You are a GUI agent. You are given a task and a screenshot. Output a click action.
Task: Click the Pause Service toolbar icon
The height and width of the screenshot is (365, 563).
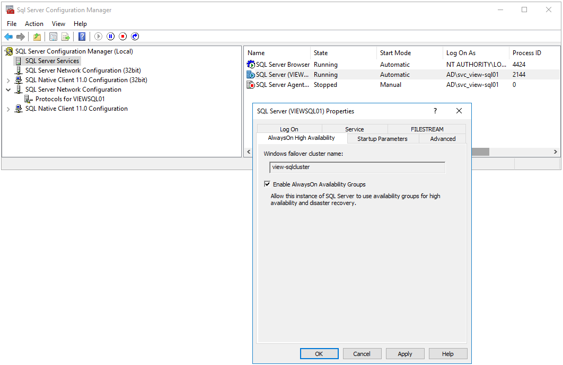110,37
